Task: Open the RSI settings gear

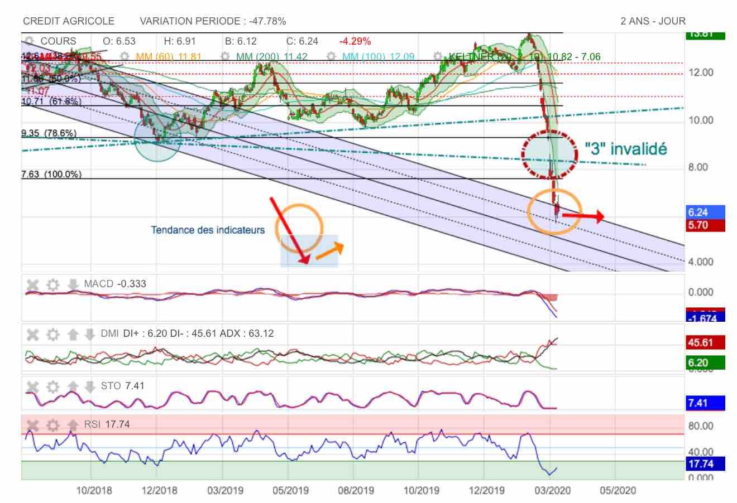Action: (x=53, y=425)
